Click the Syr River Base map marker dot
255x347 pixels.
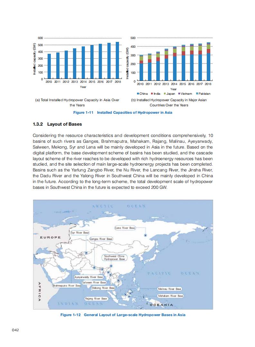coord(86,253)
